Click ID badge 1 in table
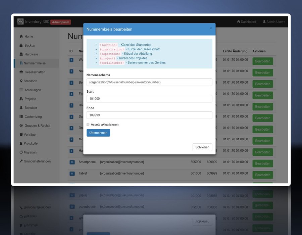The image size is (302, 235). coord(71,60)
